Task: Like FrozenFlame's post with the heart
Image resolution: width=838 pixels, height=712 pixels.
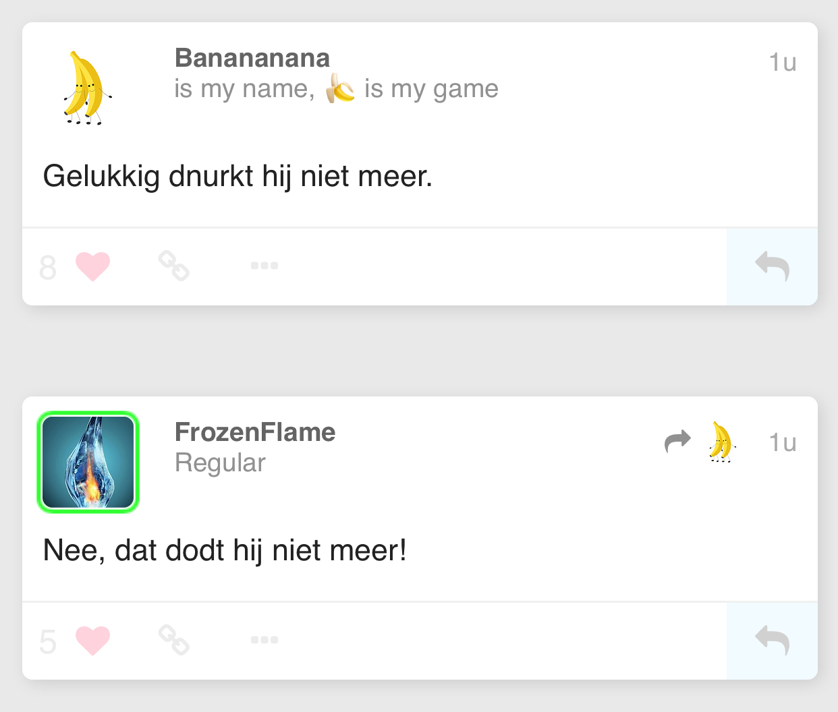Action: pos(92,641)
